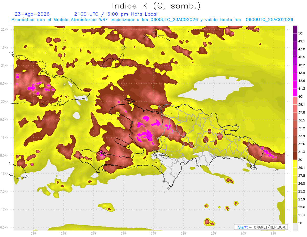Click the '42.6' colorbar label

point(302,81)
